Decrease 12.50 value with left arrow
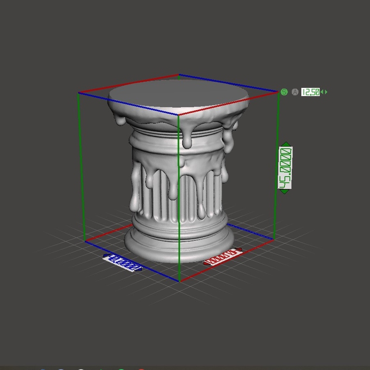 [322, 92]
